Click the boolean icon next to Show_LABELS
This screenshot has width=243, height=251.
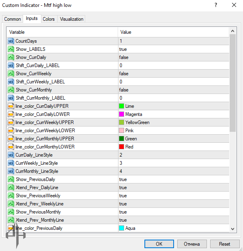coord(11,49)
